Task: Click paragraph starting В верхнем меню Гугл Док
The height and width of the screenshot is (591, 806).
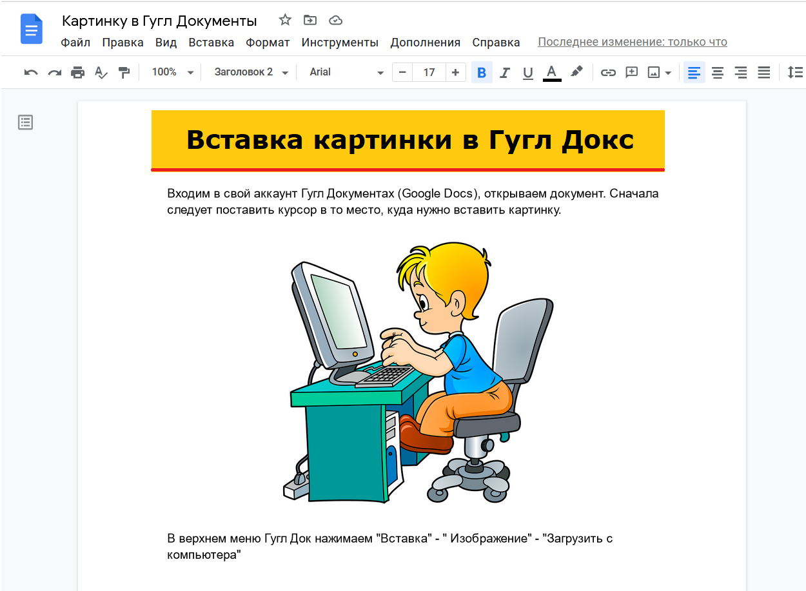Action: point(389,547)
